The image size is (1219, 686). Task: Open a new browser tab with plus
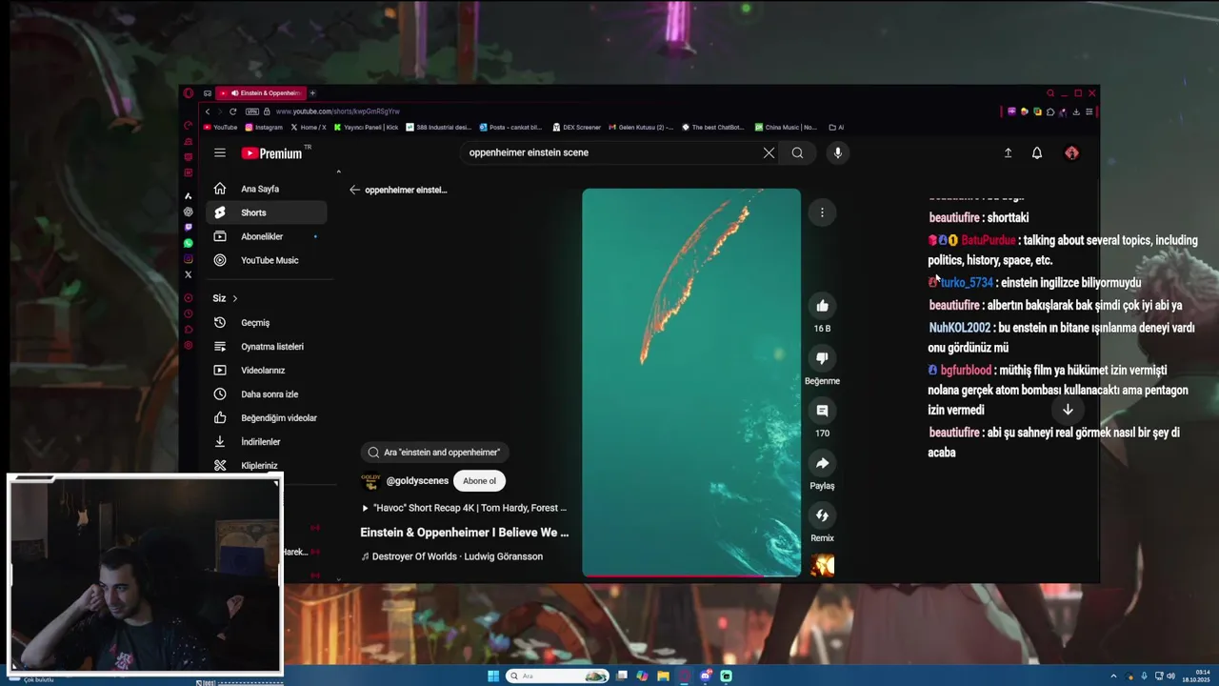[x=312, y=93]
